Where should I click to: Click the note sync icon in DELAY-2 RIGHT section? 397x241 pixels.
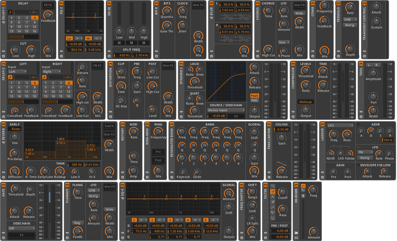pos(44,77)
